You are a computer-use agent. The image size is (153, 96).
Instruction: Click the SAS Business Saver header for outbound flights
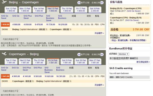(x=50, y=18)
